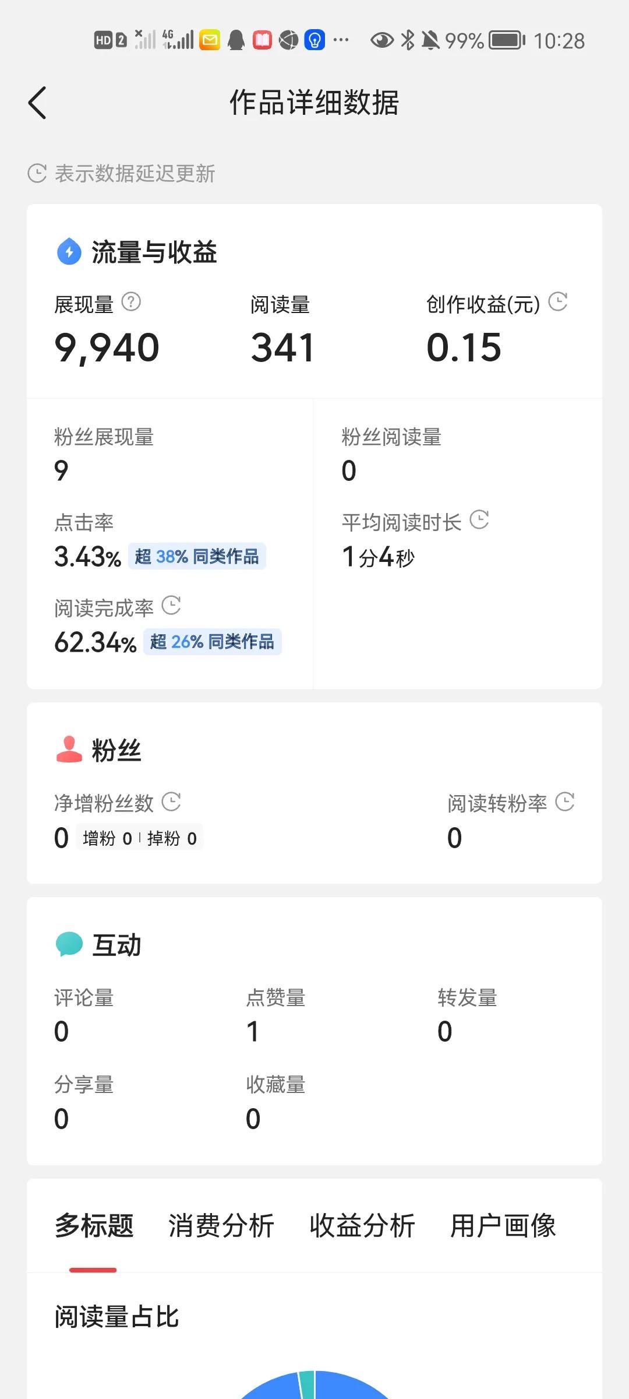Select the 收益分析 tab
The width and height of the screenshot is (629, 1399).
coord(362,1225)
